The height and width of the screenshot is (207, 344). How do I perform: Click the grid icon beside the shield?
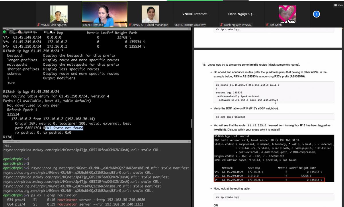point(11,32)
